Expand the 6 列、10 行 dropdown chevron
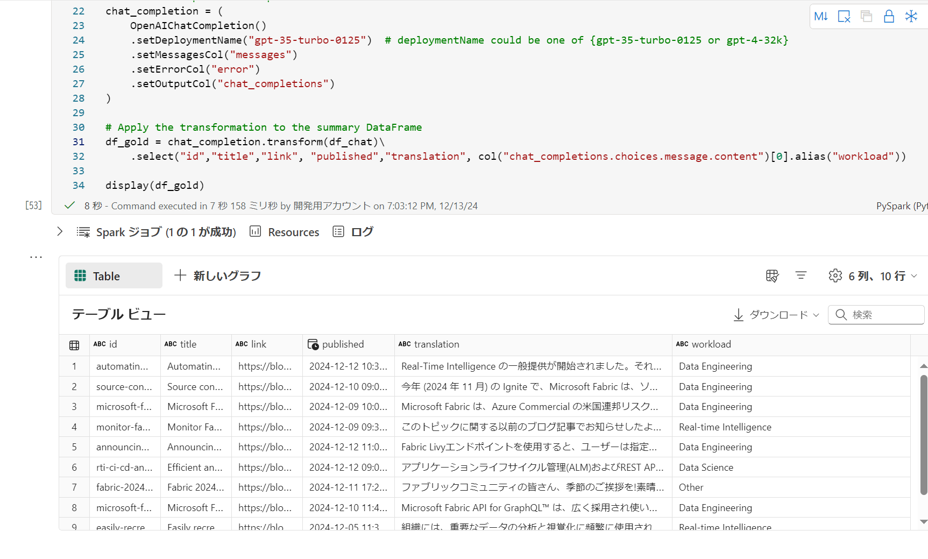Image resolution: width=928 pixels, height=559 pixels. coord(914,276)
